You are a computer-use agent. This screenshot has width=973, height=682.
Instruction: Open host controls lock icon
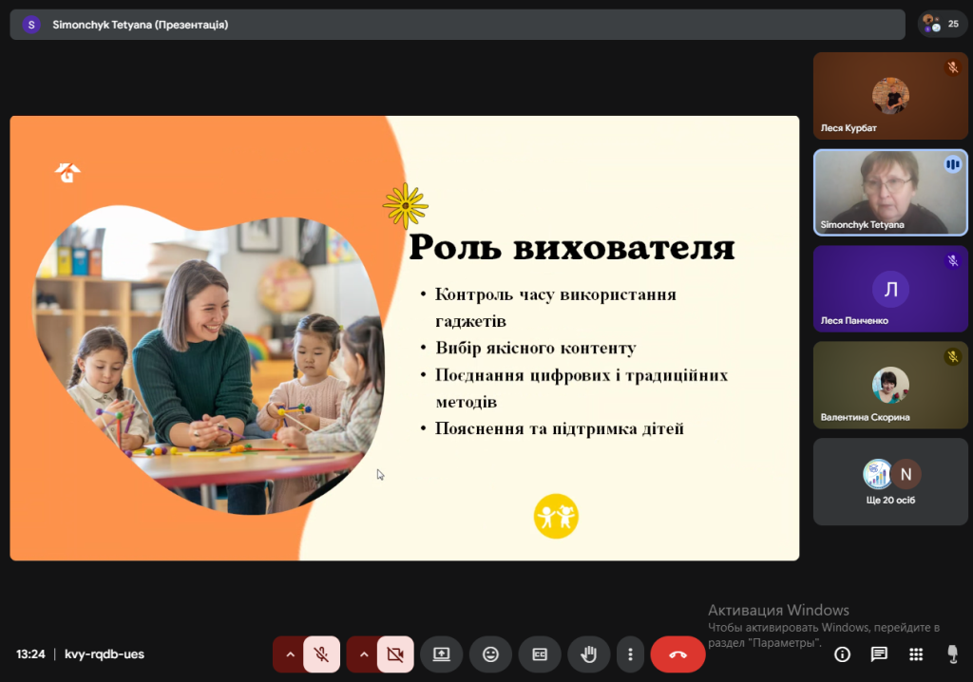pos(952,654)
